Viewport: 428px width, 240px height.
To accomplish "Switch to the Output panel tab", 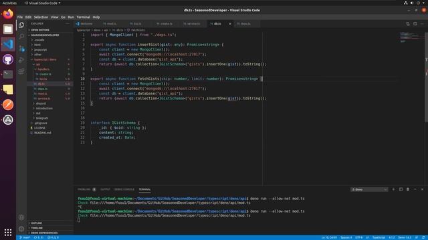I will tap(105, 189).
